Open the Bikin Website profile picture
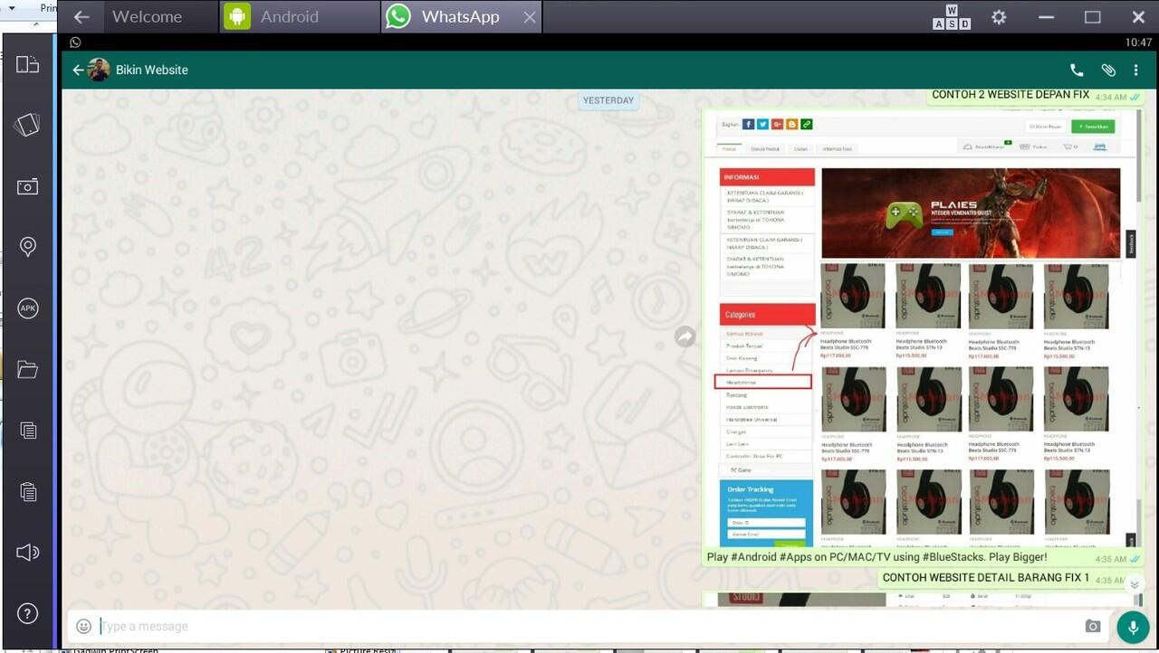 point(99,70)
